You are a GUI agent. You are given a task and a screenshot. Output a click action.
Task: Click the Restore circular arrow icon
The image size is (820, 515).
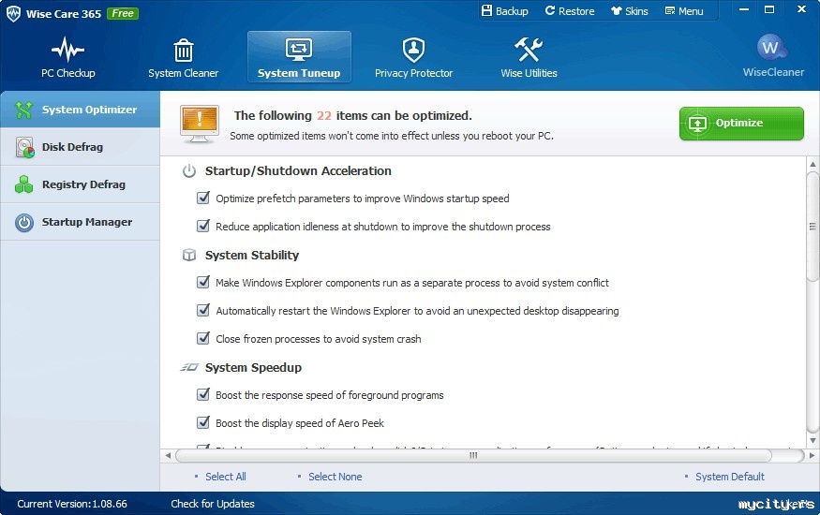pyautogui.click(x=549, y=10)
